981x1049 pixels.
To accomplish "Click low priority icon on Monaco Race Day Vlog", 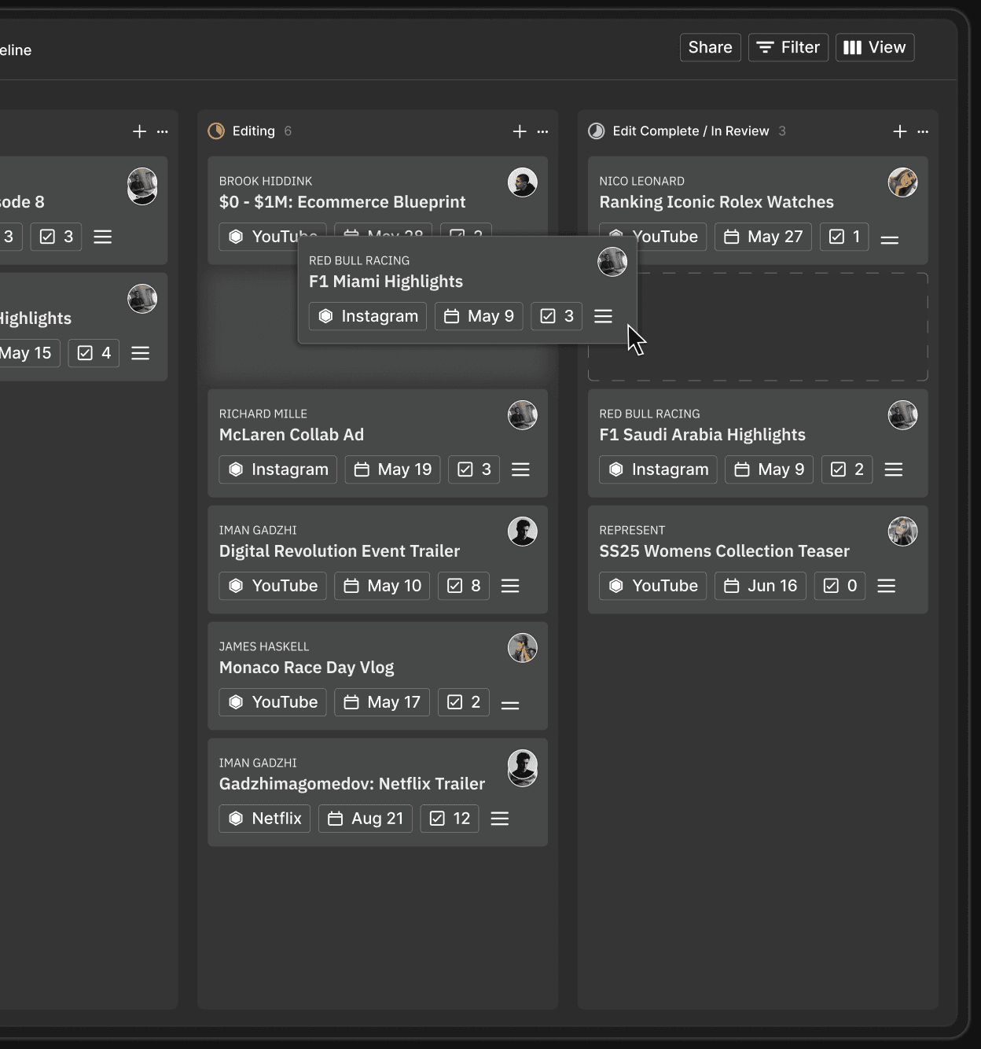I will (510, 705).
